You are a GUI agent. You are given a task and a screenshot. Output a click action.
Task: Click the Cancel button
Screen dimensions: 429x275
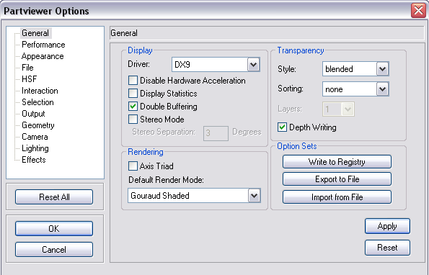(54, 249)
